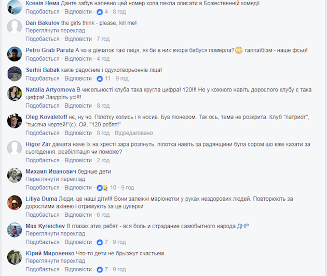This screenshot has width=327, height=276.
Task: Open Oleg Kovaletoff's profile photo
Action: 15,121
